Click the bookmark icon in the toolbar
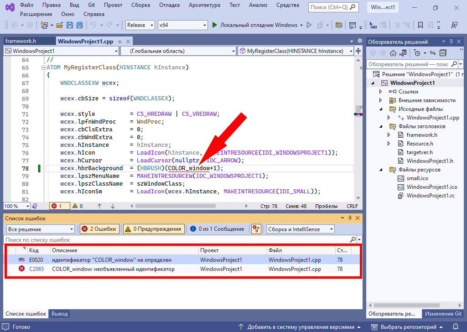This screenshot has width=467, height=332. click(420, 25)
